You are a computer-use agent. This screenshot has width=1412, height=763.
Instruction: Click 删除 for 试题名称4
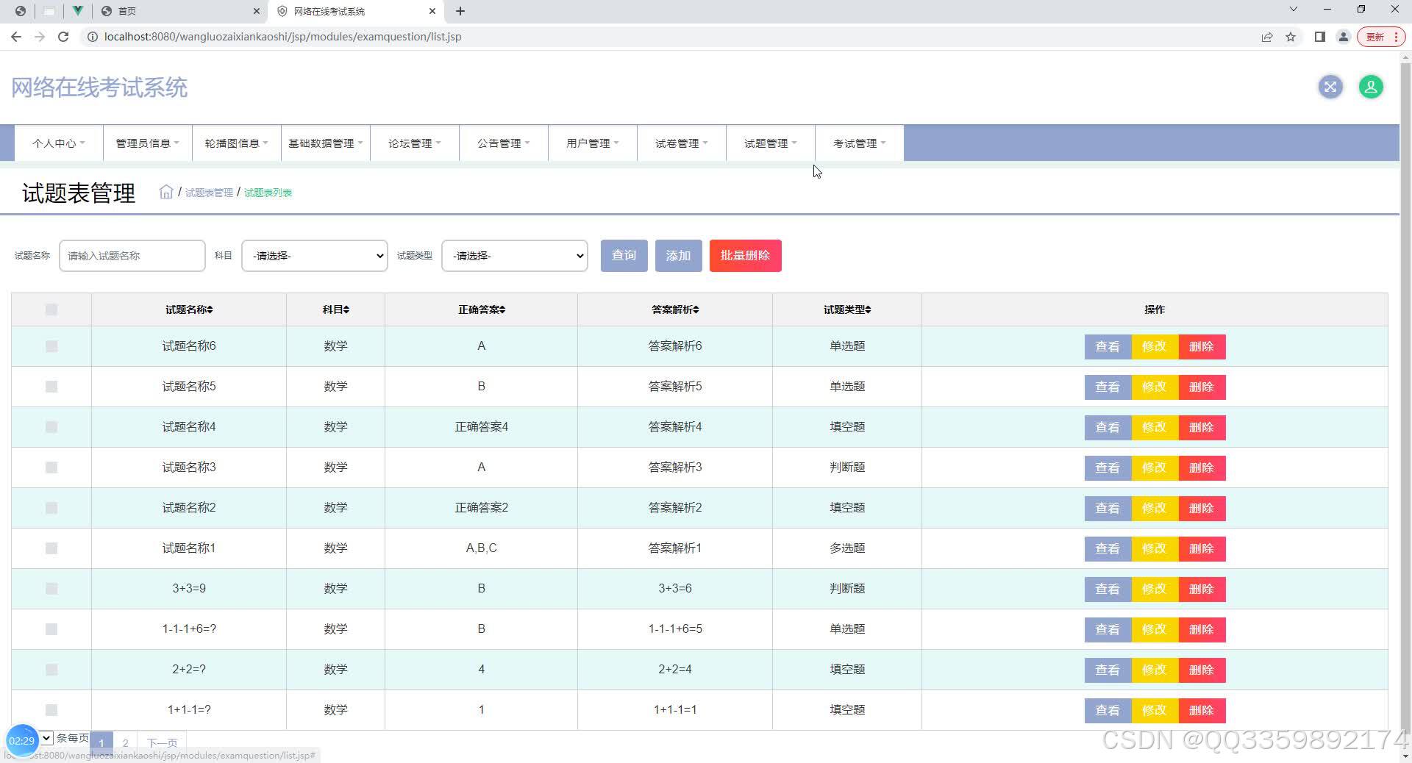coord(1202,427)
